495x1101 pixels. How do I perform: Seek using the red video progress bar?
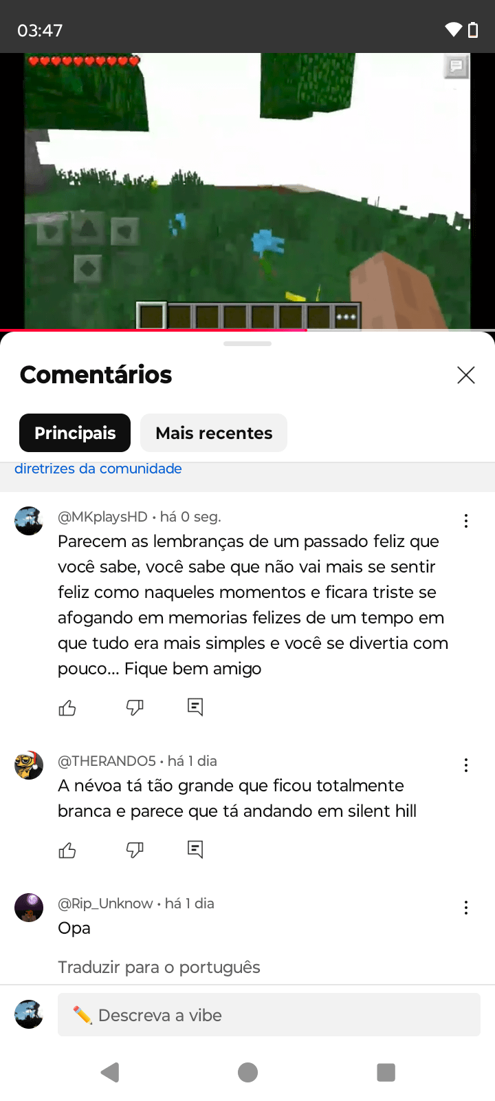click(247, 330)
